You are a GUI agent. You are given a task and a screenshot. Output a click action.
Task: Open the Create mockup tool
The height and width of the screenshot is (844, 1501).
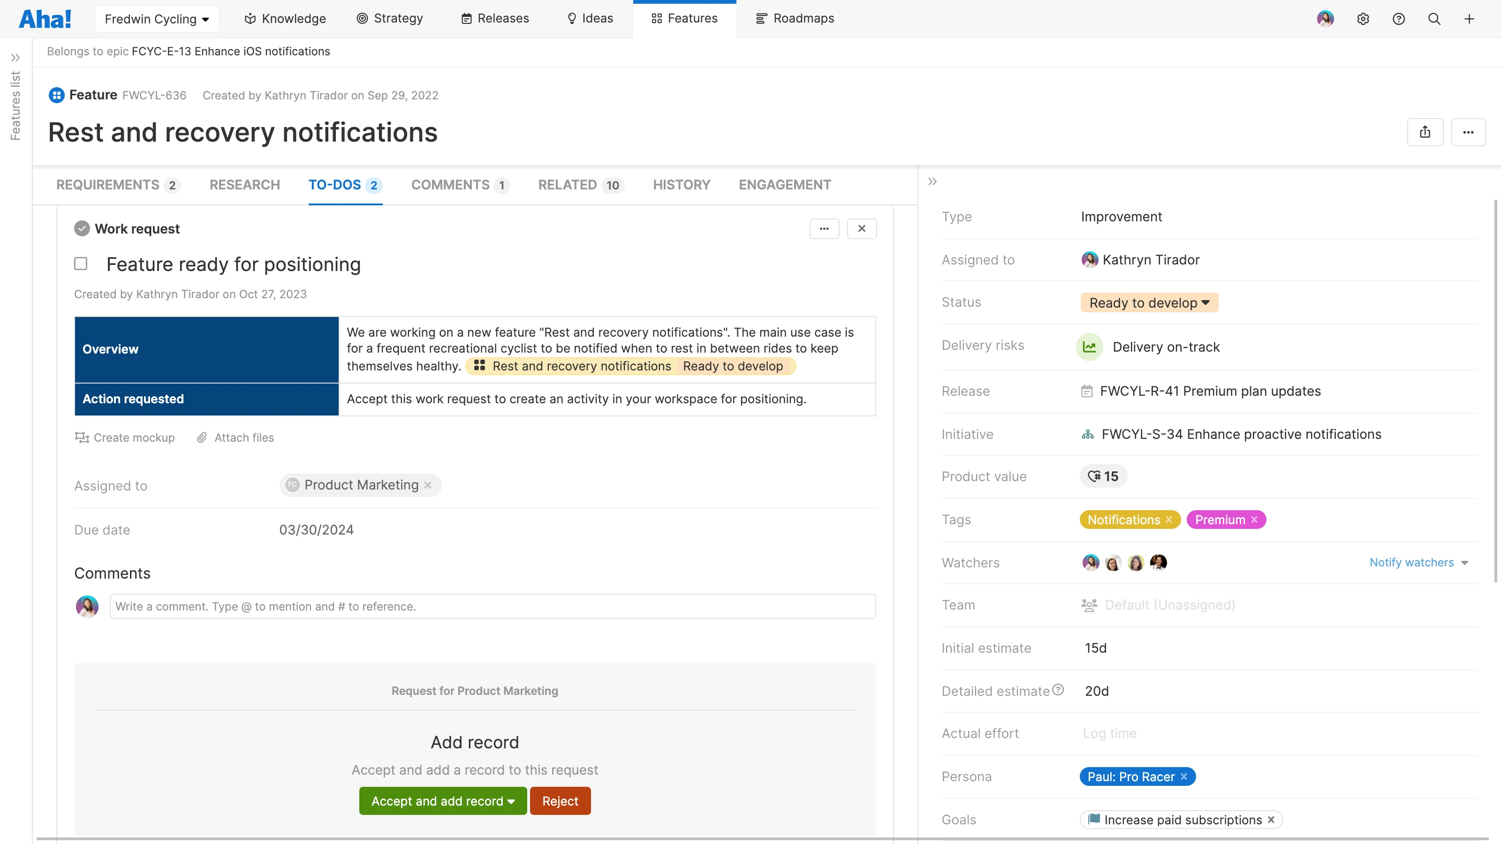coord(125,437)
